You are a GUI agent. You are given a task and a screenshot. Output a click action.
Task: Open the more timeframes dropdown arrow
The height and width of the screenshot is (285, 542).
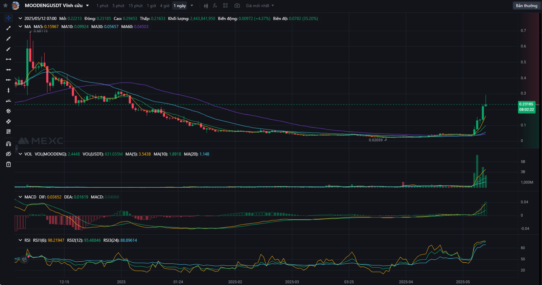[192, 6]
